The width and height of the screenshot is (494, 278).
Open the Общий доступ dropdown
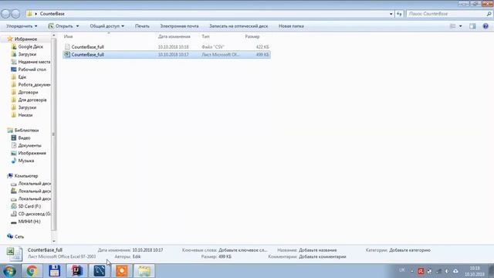[x=107, y=26]
